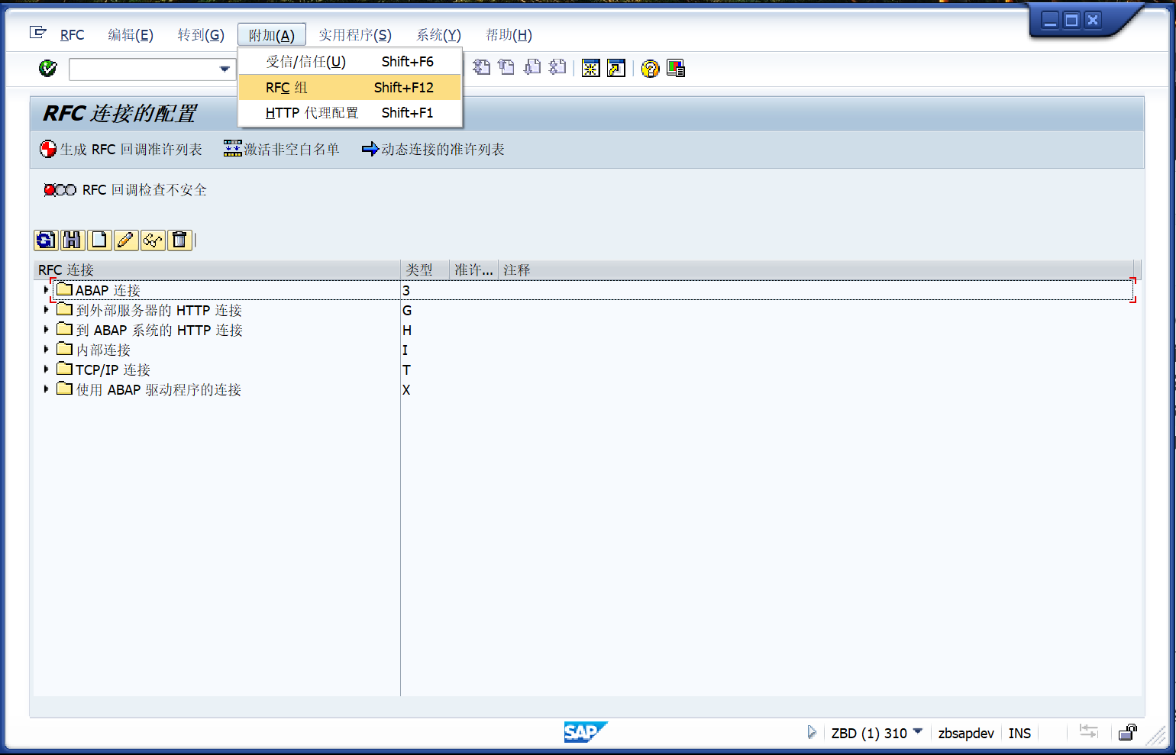1176x755 pixels.
Task: Click the trash can delete icon
Action: [x=179, y=240]
